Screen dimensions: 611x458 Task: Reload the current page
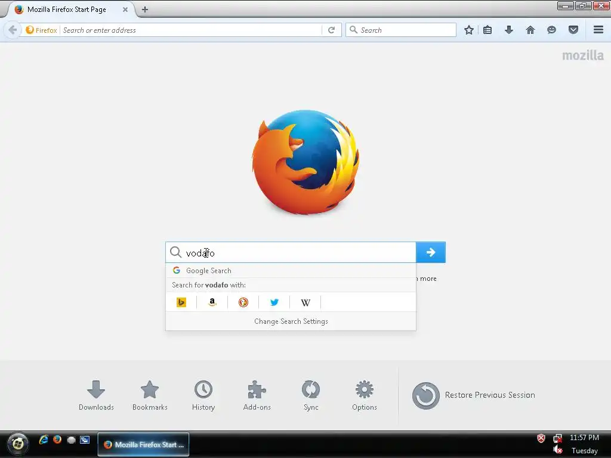coord(332,30)
